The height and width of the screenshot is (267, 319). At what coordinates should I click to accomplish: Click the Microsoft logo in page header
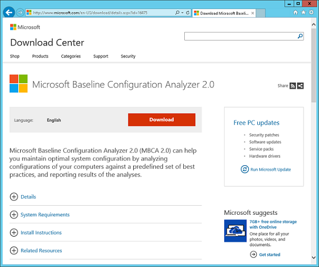point(25,27)
